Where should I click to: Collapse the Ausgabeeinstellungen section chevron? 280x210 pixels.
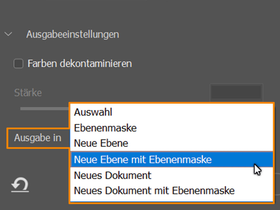tap(8, 34)
